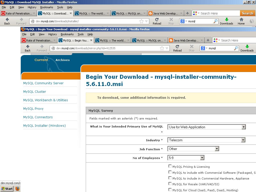Close 'Java Web Develop' tab in outer window

(181, 13)
